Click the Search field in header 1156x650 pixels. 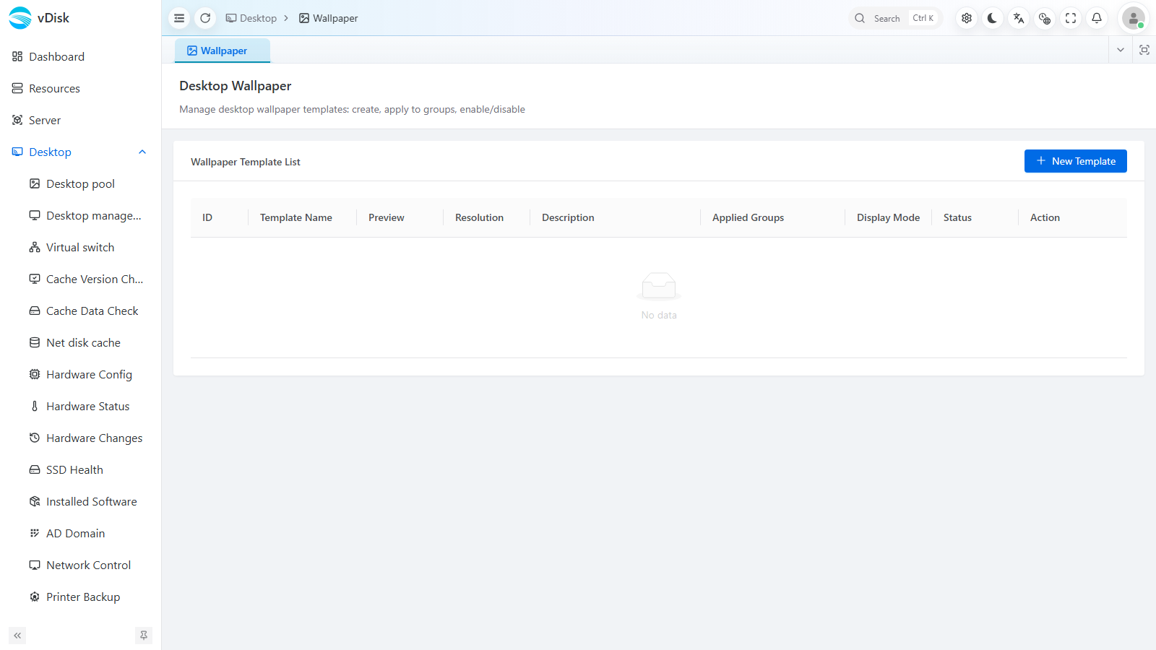[x=896, y=18]
